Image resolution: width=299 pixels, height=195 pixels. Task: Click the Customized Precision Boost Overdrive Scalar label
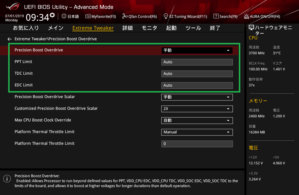56,108
